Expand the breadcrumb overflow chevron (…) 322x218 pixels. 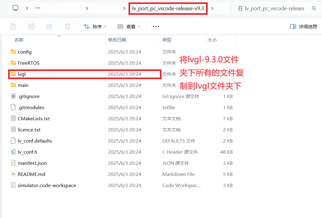click(37, 8)
